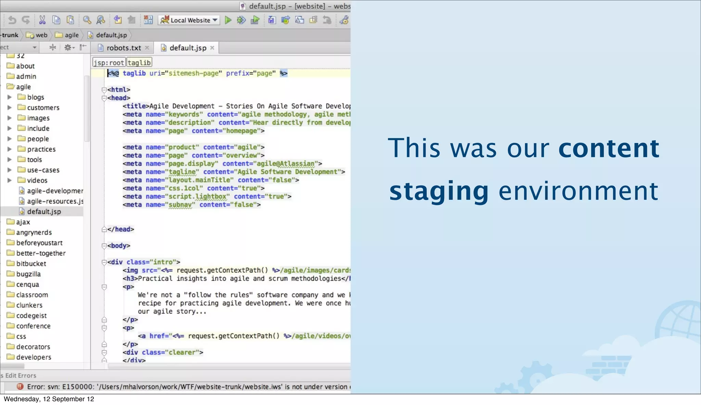Start Debug with the bug icon
The height and width of the screenshot is (405, 701).
[241, 20]
